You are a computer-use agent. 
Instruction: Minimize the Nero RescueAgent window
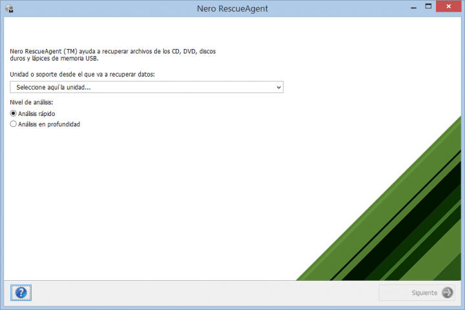tap(414, 7)
